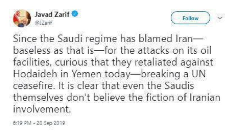
Task: Click the word "curious" in the tweet
Action: (71, 62)
